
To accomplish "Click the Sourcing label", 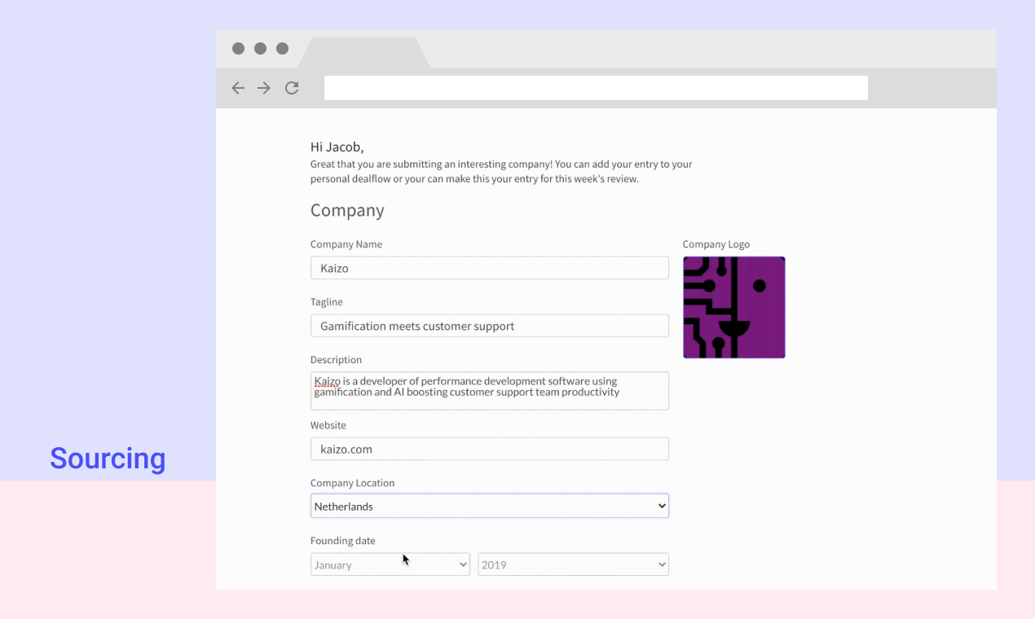I will coord(108,459).
